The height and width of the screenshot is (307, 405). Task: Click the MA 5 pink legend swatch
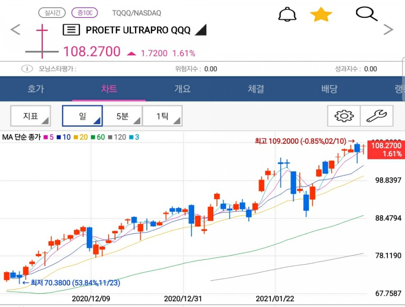[x=46, y=137]
